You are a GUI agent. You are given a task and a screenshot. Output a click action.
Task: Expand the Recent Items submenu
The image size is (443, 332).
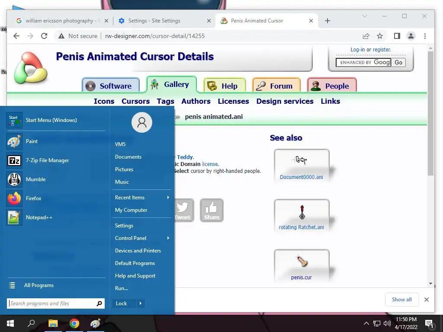[x=142, y=197]
